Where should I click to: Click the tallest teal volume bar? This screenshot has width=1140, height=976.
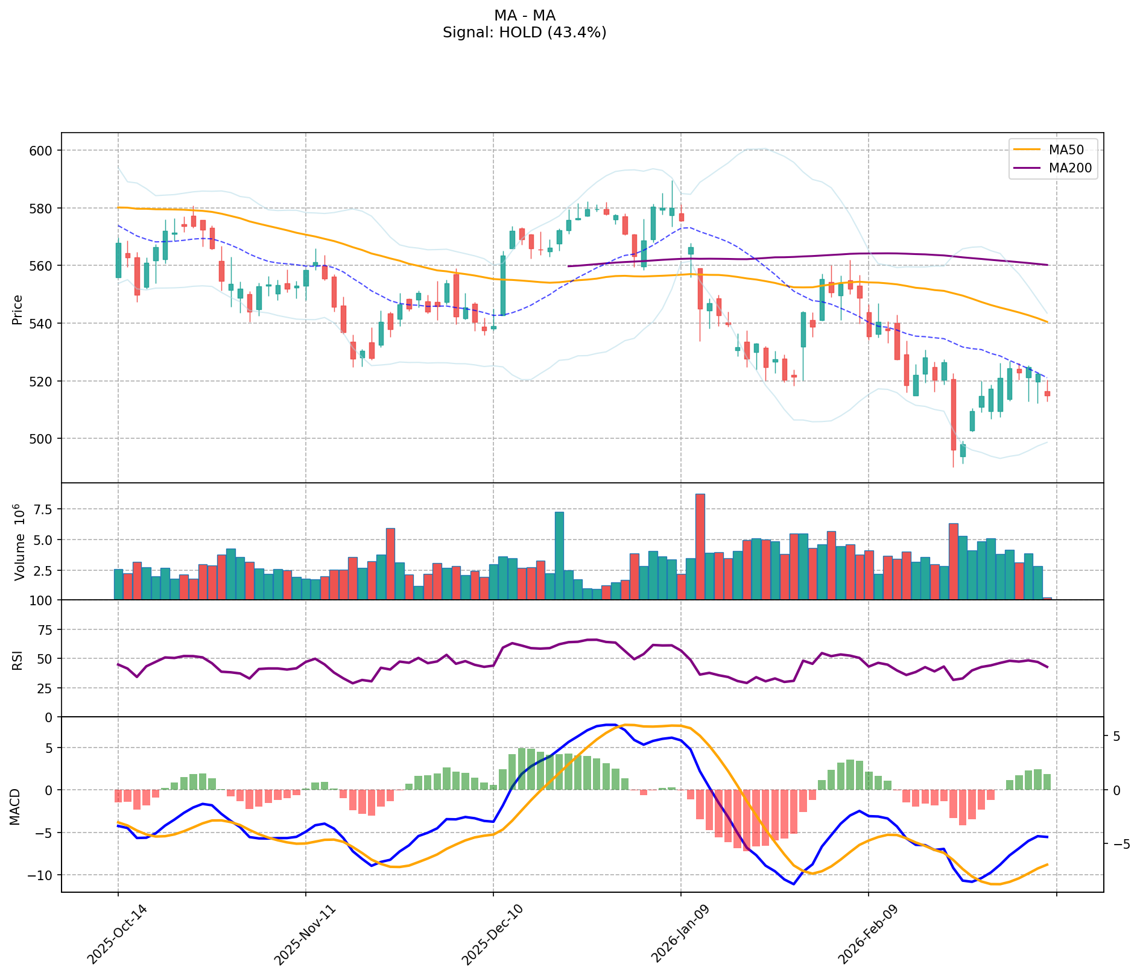pos(559,555)
